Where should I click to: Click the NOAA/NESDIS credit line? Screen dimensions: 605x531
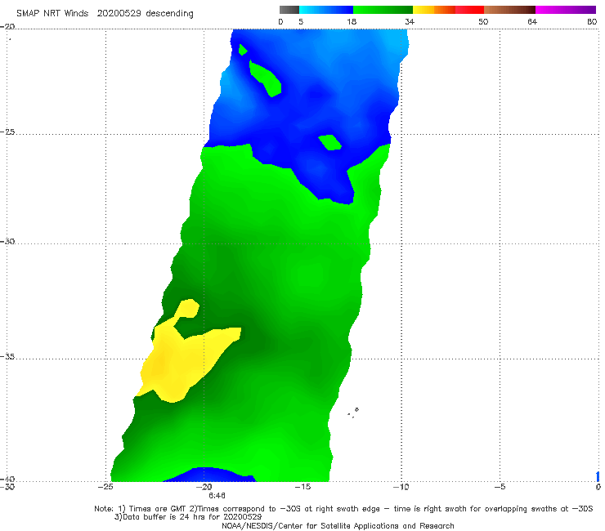coord(338,526)
